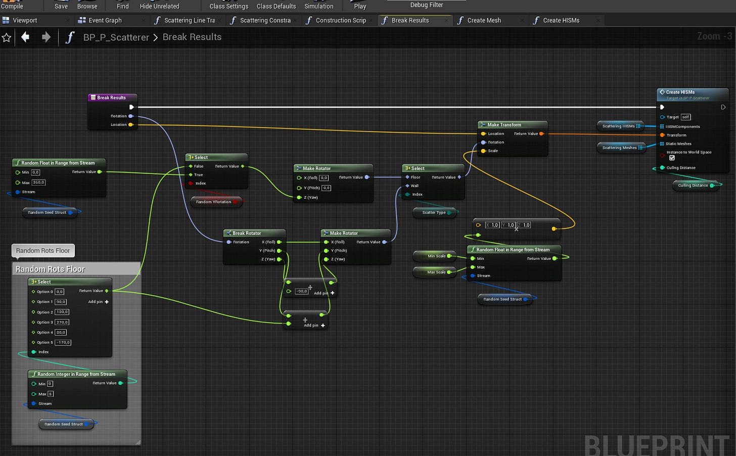Click Add pin on the node with -90,0
The image size is (736, 456).
click(324, 293)
